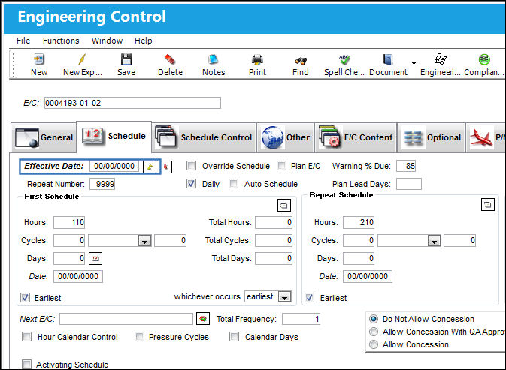Click the Total Hours field
The height and width of the screenshot is (370, 506).
[x=274, y=222]
